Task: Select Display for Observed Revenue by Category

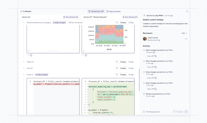Action: 123,23
